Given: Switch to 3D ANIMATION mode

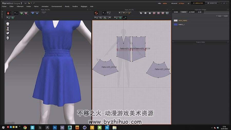Looking at the screenshot, I should (212, 3).
